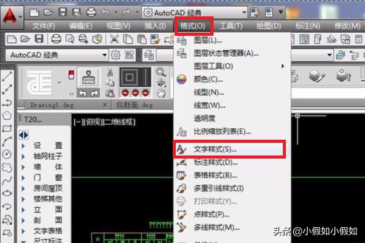Screen dimensions: 365x243
Task: Expand the 图层工具(O) submenu
Action: click(x=232, y=66)
